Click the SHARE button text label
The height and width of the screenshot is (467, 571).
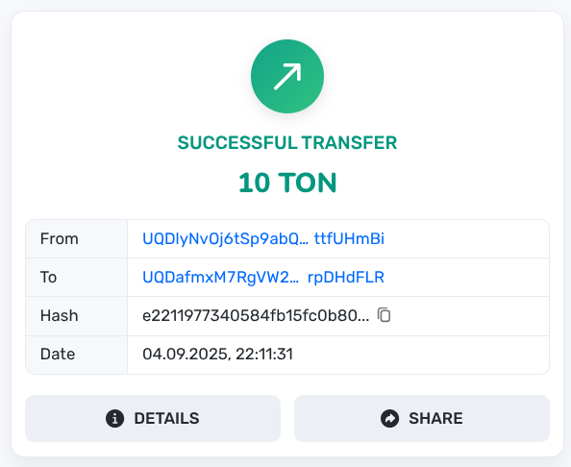tap(435, 418)
